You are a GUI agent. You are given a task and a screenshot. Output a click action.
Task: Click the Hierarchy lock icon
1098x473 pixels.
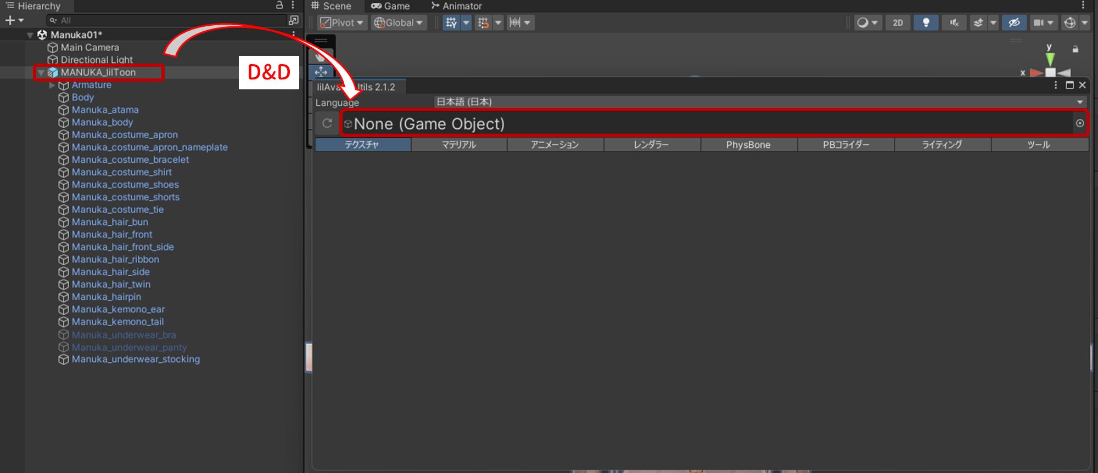tap(279, 5)
